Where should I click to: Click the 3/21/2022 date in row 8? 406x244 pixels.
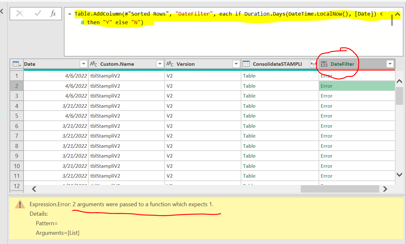point(74,146)
